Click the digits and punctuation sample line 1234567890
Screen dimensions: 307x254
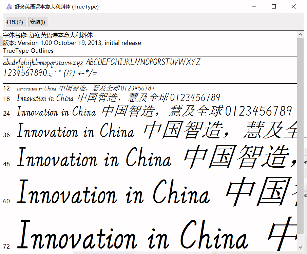(x=50, y=73)
